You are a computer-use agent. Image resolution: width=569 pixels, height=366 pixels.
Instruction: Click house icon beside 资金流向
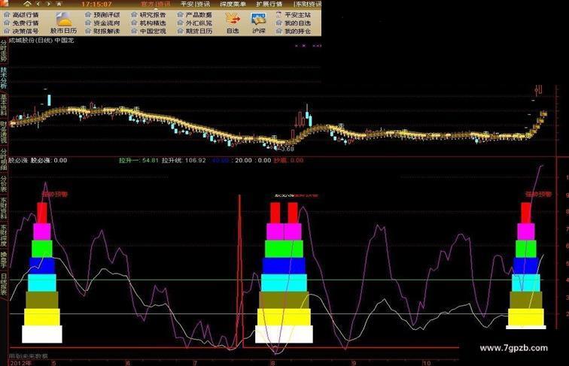click(x=88, y=23)
